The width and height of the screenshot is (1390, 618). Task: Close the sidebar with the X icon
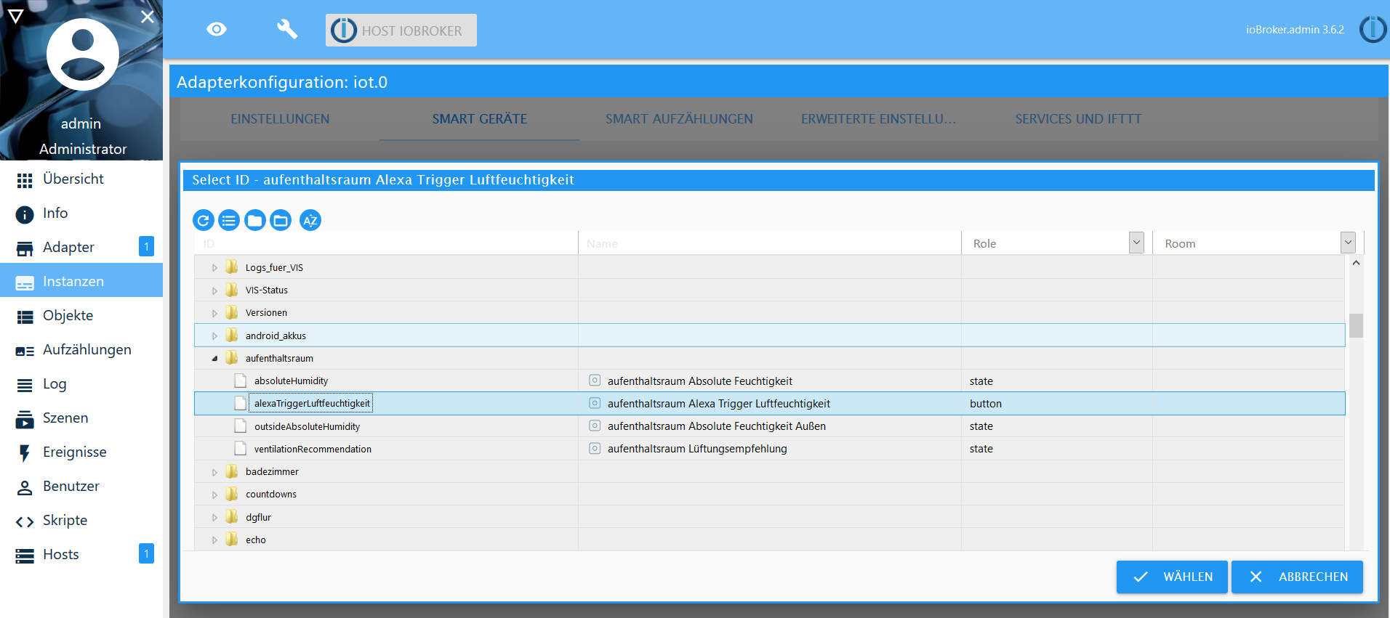point(148,16)
